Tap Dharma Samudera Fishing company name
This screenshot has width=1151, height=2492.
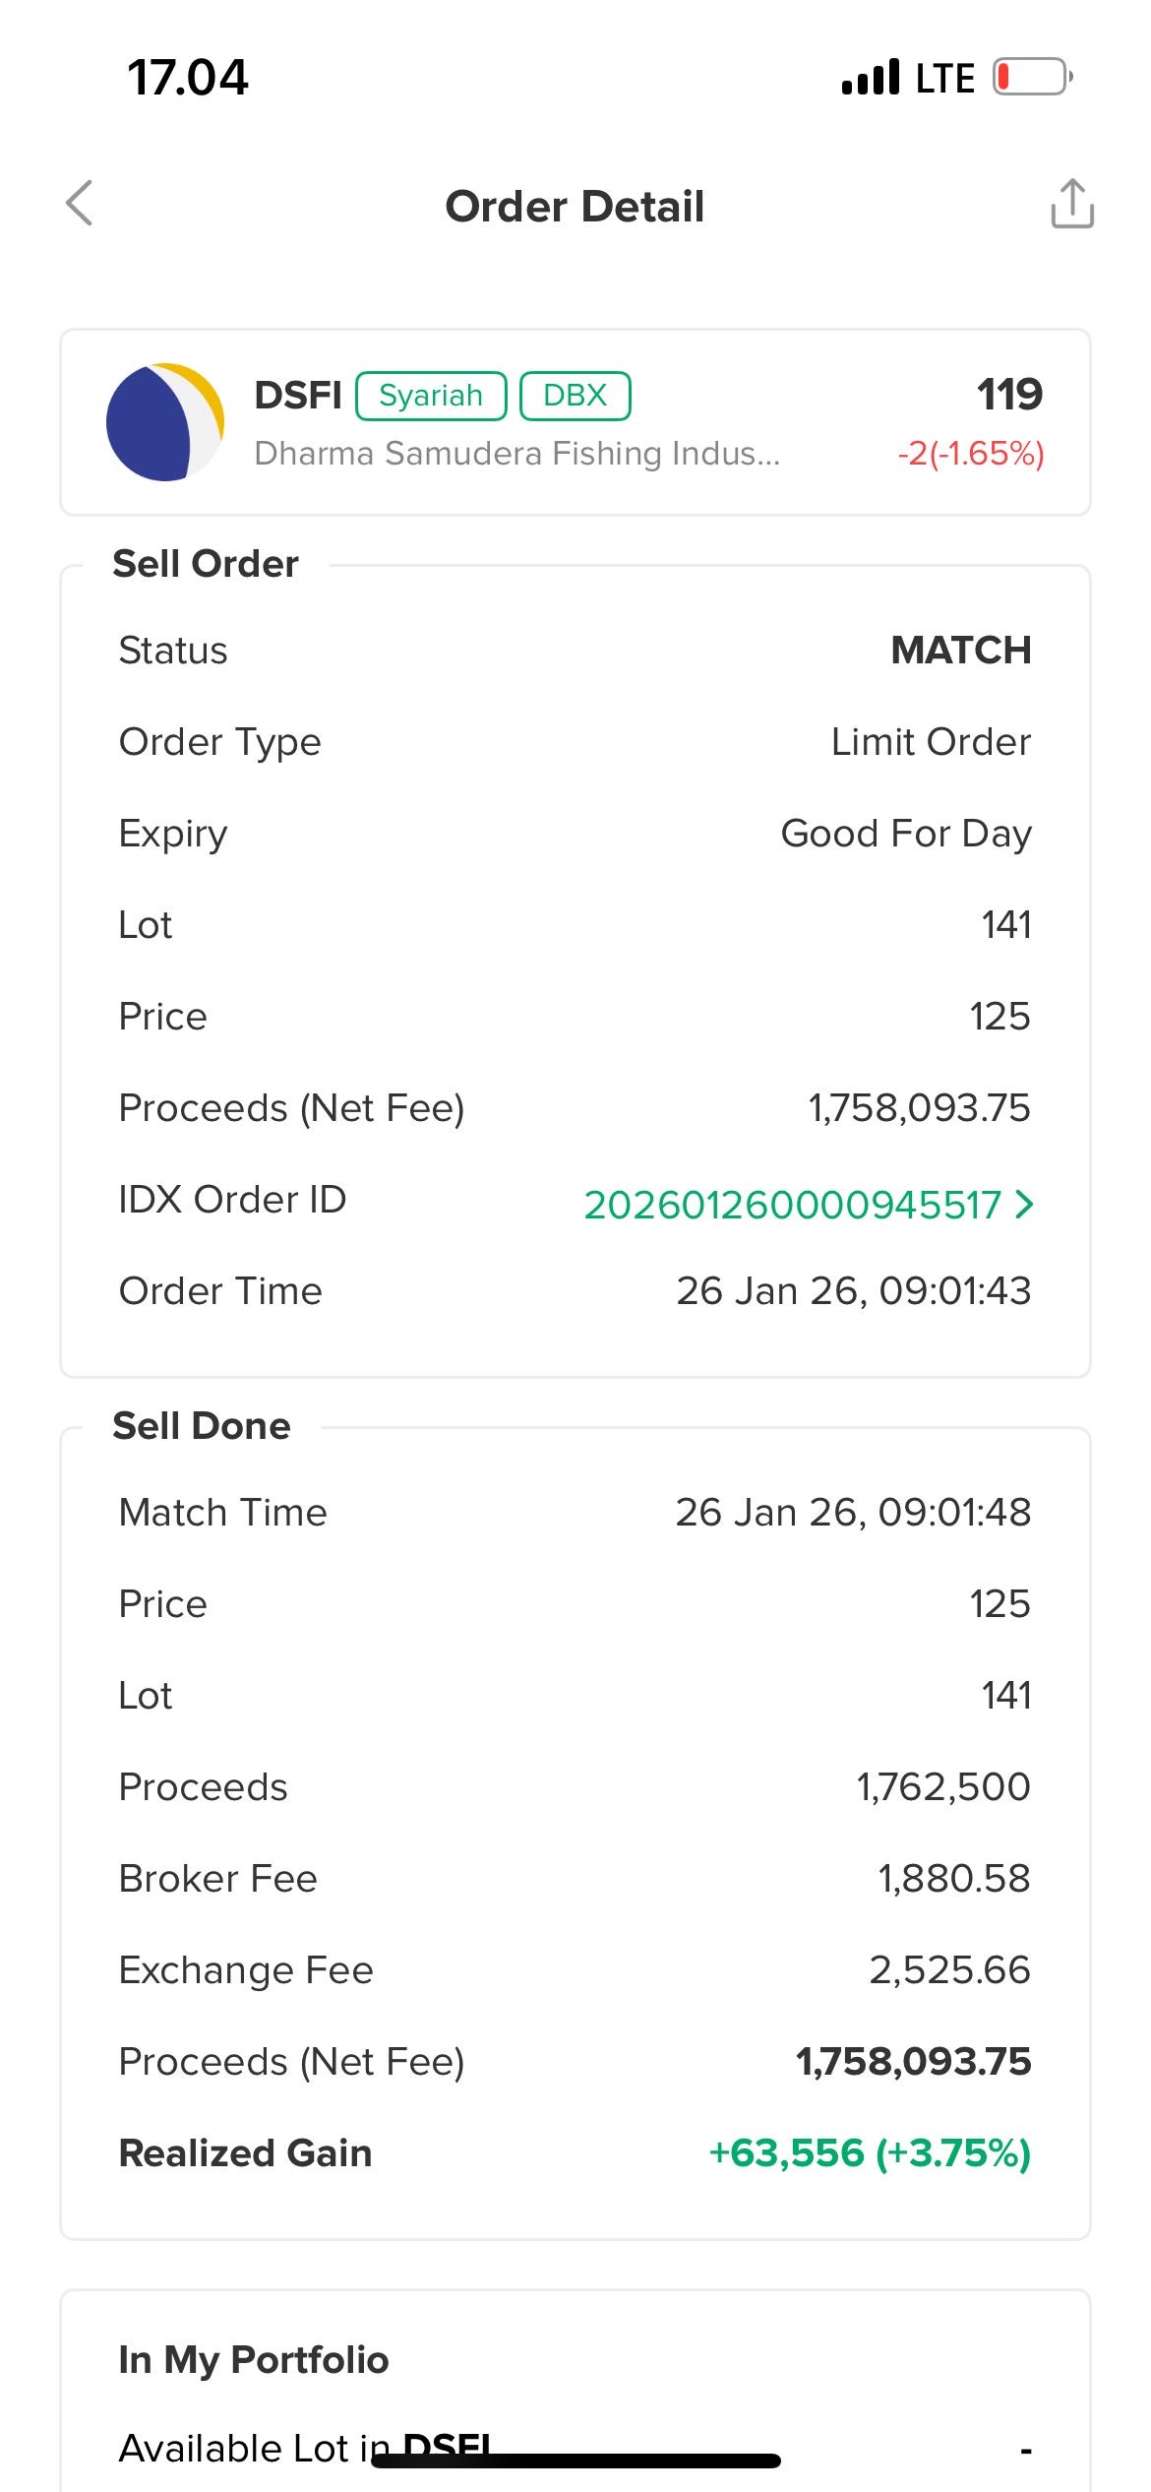[516, 454]
